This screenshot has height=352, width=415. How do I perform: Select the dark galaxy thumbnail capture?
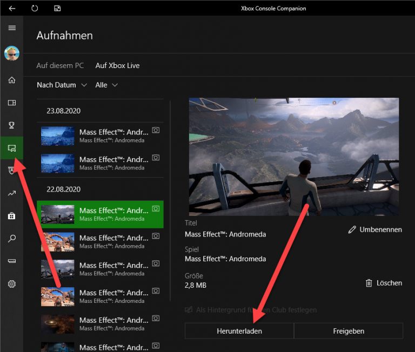click(100, 324)
